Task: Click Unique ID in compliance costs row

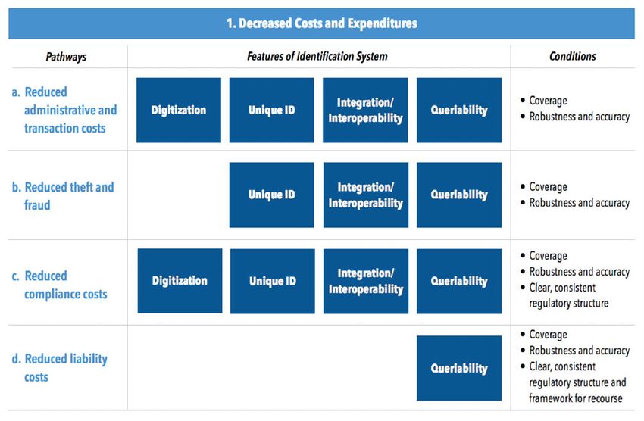Action: coord(272,281)
